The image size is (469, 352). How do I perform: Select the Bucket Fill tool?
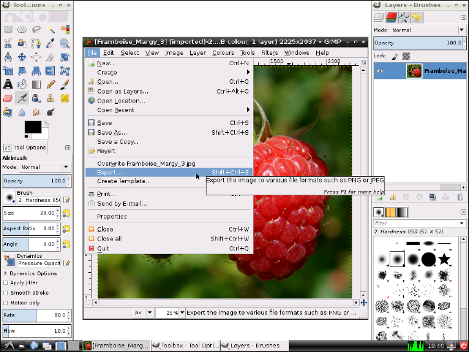click(x=22, y=84)
